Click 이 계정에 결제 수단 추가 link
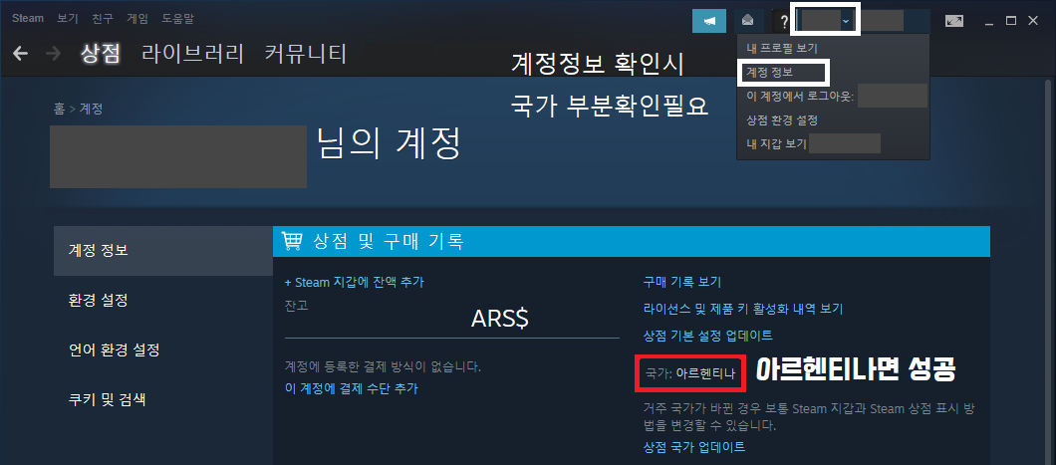This screenshot has height=465, width=1056. tap(352, 388)
